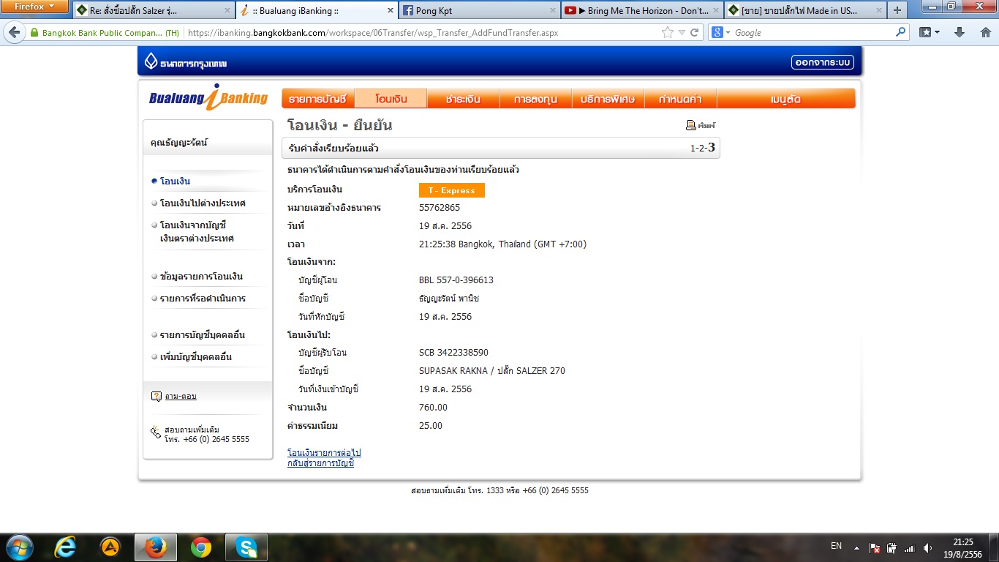
Task: Close the 'Pong Kpt' tab
Action: pos(552,11)
